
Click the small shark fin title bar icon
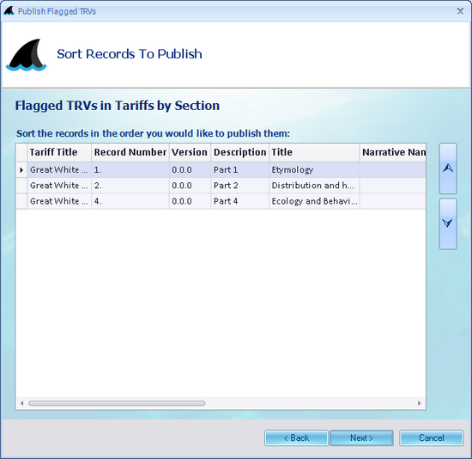point(9,11)
